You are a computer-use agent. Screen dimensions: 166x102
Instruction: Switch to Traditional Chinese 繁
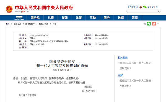tap(152, 7)
